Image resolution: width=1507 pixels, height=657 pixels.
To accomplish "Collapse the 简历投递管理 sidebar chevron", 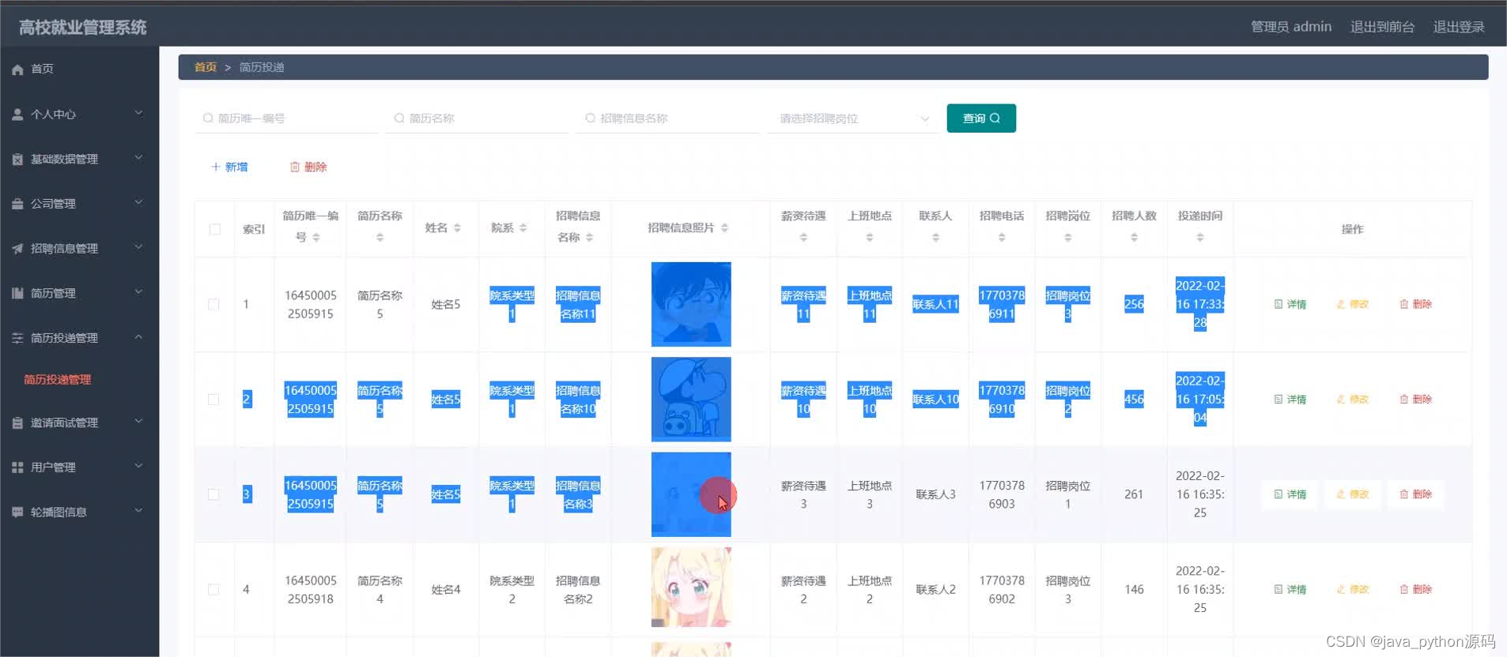I will click(x=138, y=337).
